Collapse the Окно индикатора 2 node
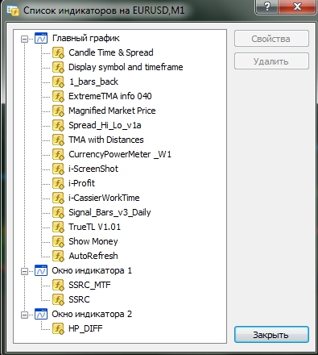The image size is (318, 355). [x=24, y=315]
